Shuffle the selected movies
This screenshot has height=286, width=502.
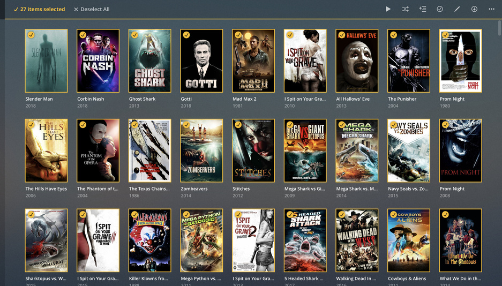[406, 9]
